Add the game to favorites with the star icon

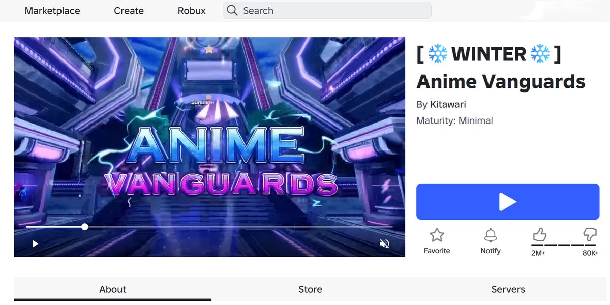pos(437,235)
